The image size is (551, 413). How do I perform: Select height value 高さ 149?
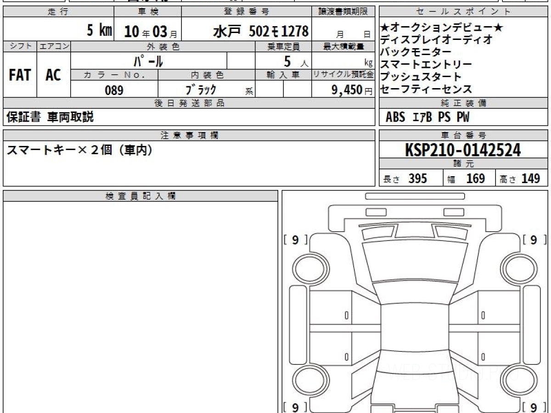(520, 179)
